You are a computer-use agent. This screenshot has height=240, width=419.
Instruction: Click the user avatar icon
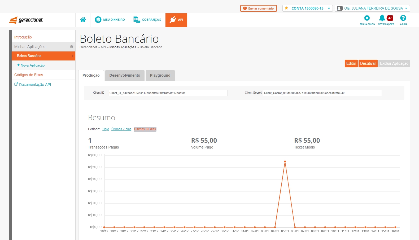click(339, 8)
